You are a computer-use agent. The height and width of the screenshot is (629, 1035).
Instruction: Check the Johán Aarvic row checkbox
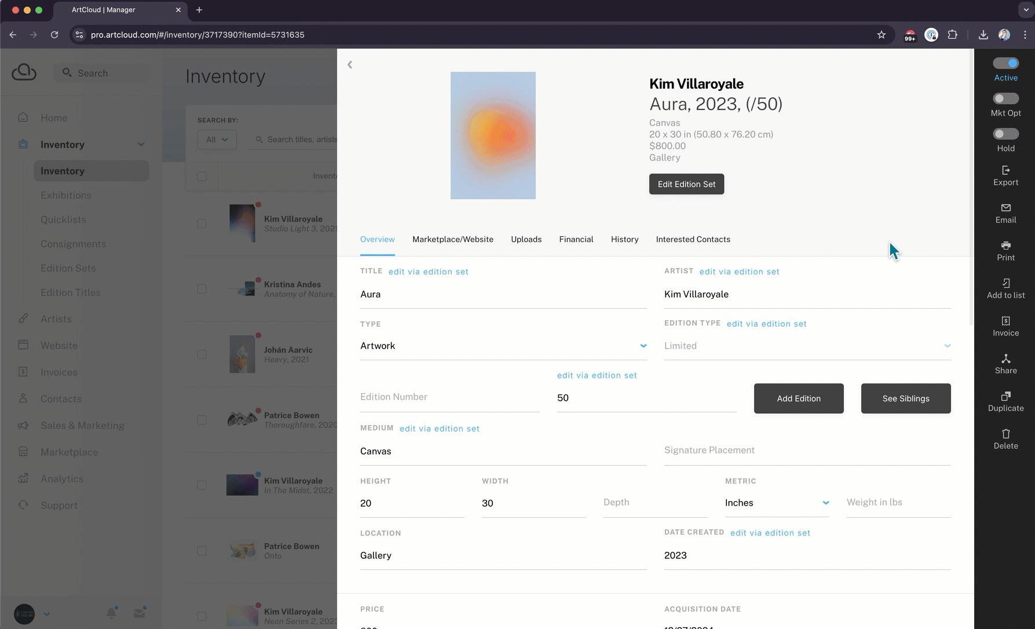pyautogui.click(x=202, y=354)
